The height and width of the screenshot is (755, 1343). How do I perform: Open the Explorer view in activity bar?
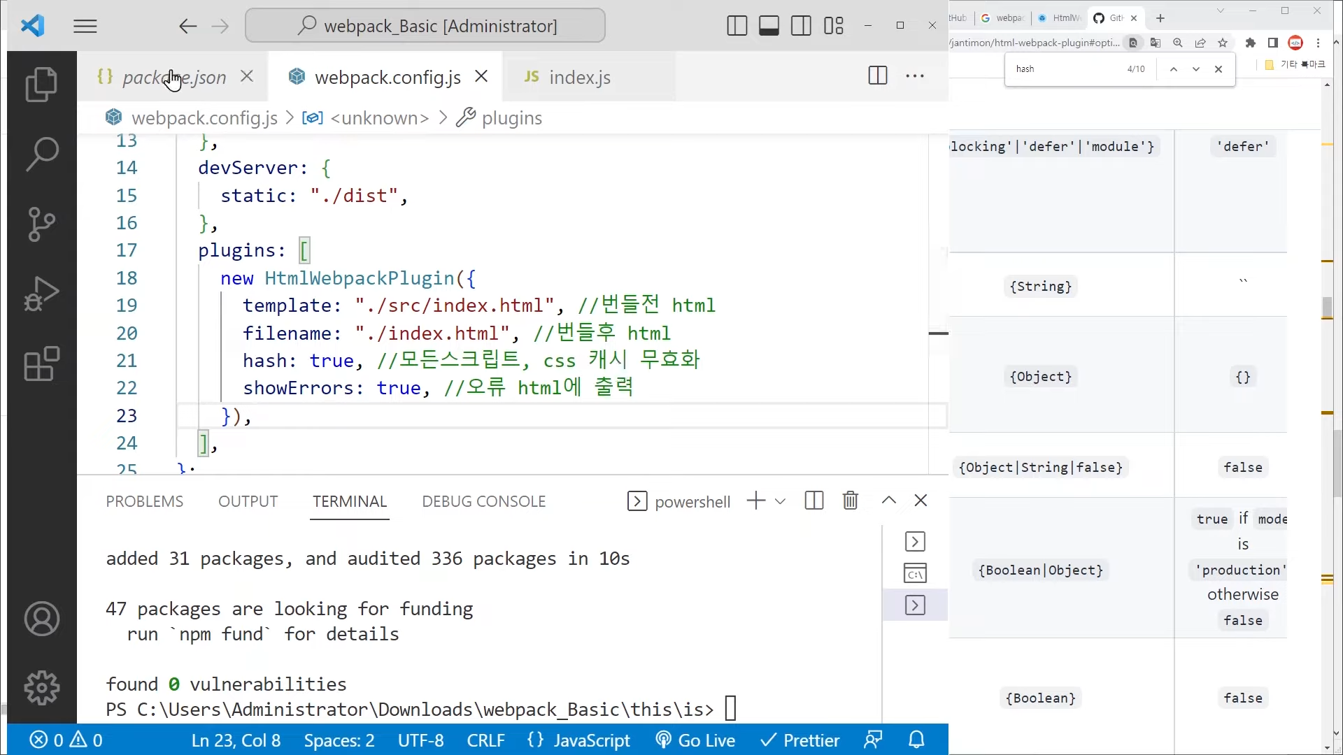(41, 85)
